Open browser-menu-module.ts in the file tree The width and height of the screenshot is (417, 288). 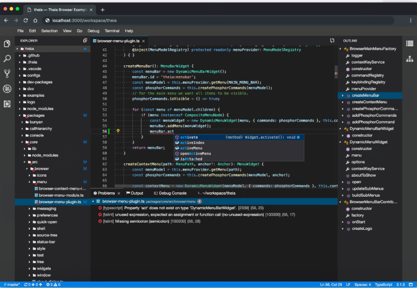tap(61, 195)
